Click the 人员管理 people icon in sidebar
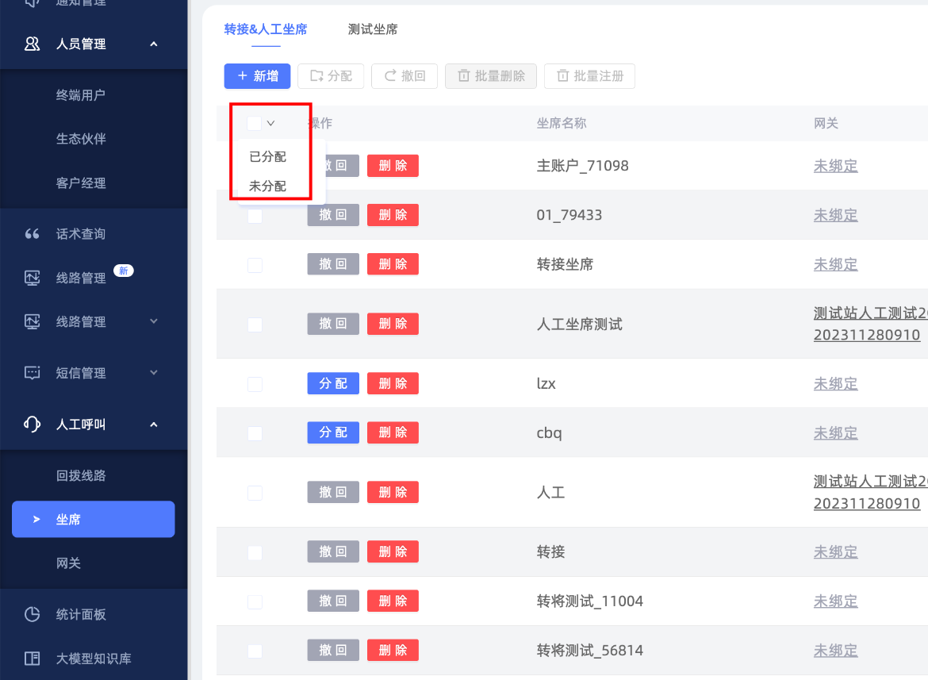The height and width of the screenshot is (680, 928). click(32, 44)
